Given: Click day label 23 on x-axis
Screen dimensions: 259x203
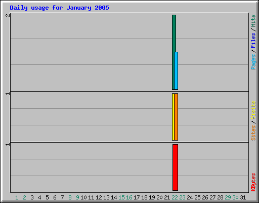Looking at the screenshot, I should (182, 197).
